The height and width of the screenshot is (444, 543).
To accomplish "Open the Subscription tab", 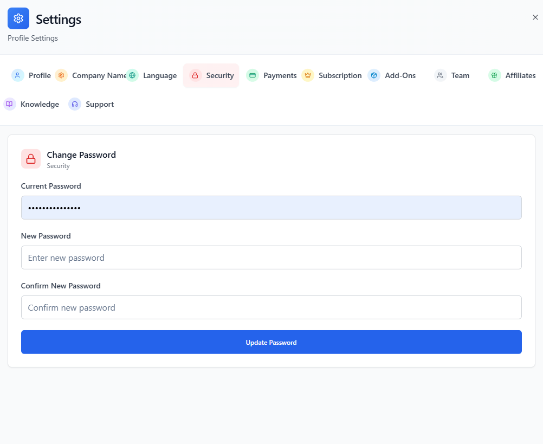I will click(x=332, y=75).
